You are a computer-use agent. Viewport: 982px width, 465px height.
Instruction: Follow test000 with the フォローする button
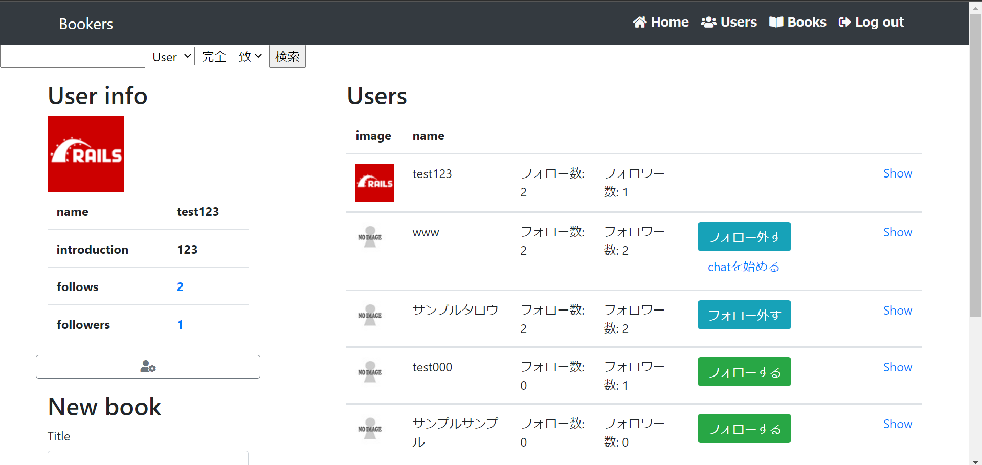(744, 371)
